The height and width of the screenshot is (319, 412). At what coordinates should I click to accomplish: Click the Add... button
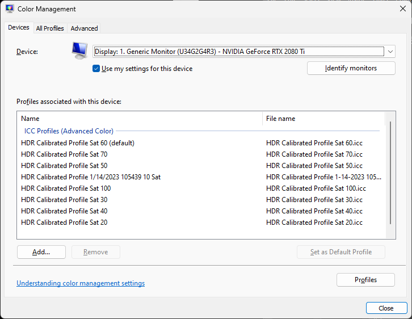tap(41, 252)
